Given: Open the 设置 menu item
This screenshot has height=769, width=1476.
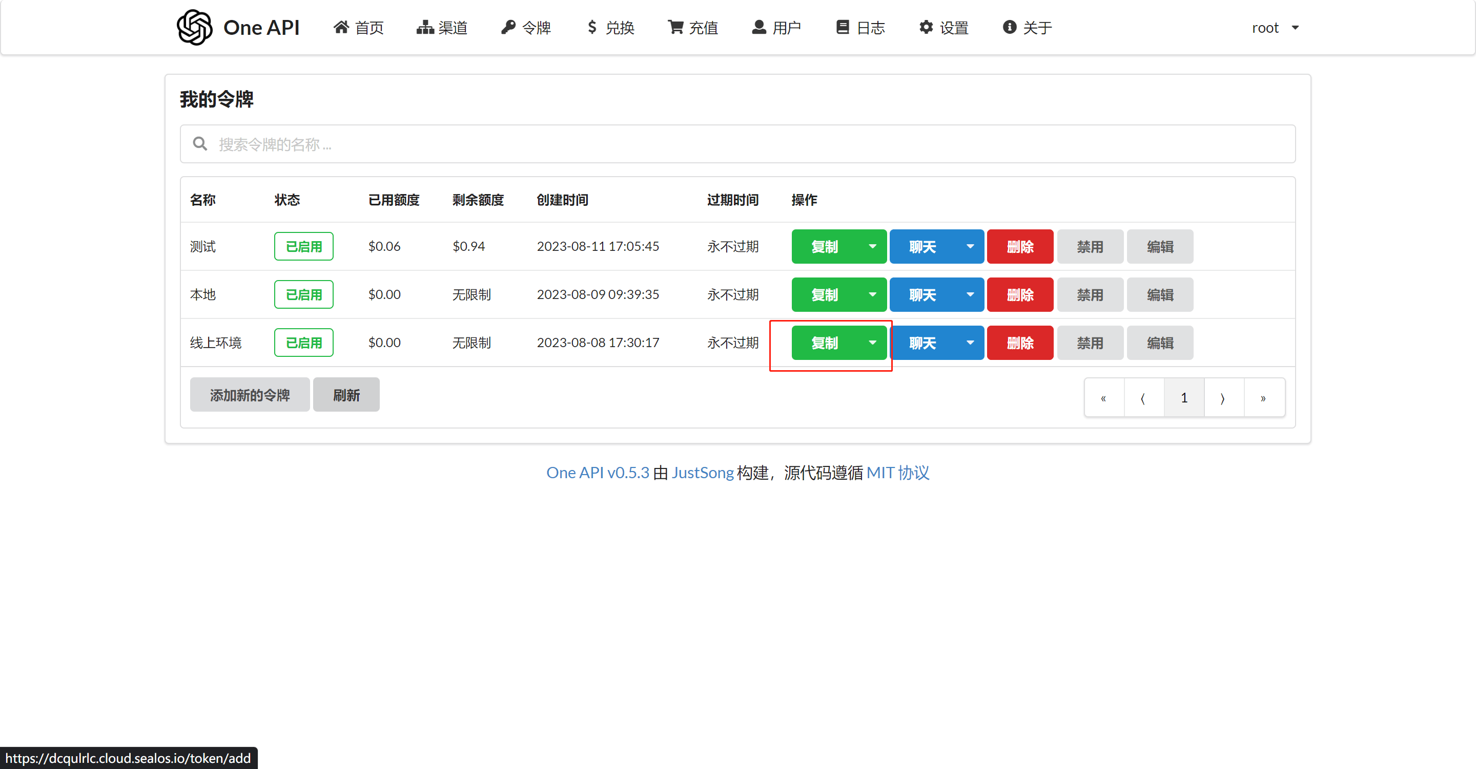Looking at the screenshot, I should [x=943, y=27].
